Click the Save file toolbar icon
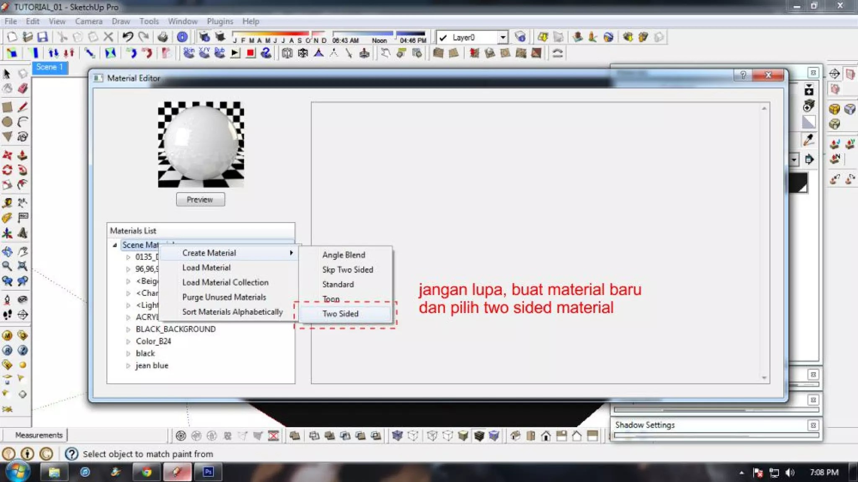This screenshot has width=858, height=482. (42, 37)
